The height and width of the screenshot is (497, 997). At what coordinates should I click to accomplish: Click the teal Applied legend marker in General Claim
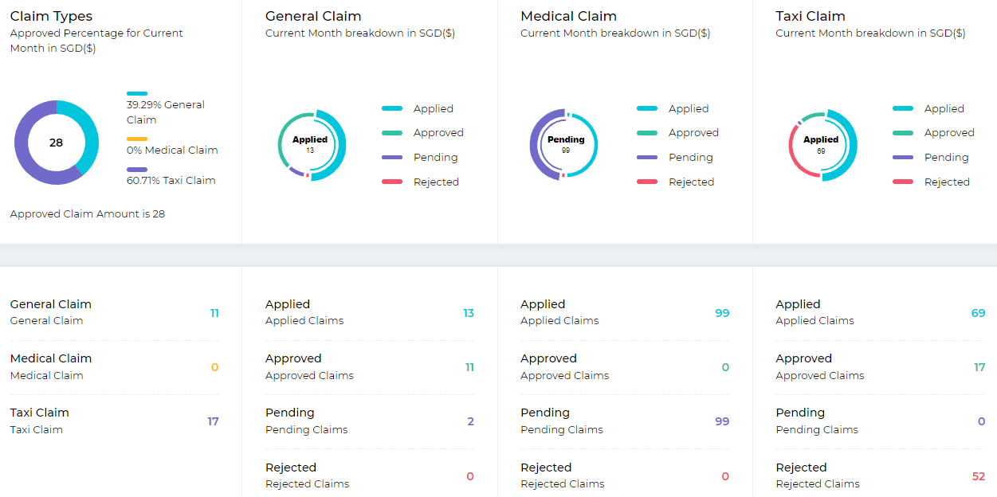(x=391, y=108)
